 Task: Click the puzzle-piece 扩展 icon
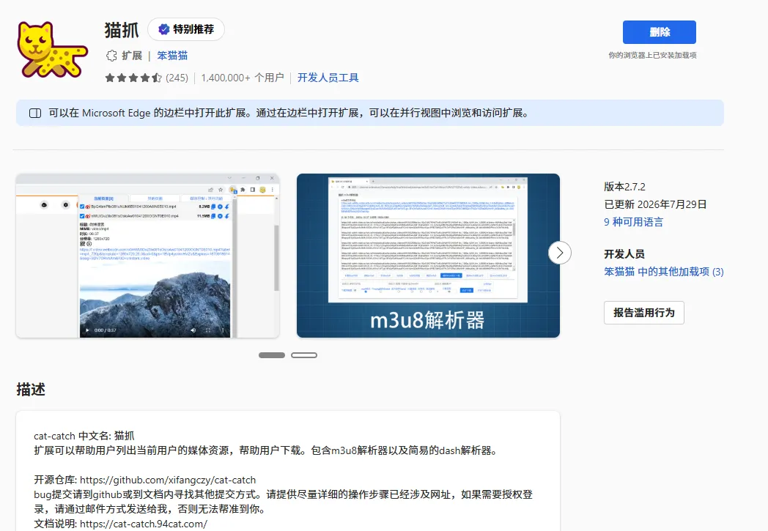[x=111, y=56]
